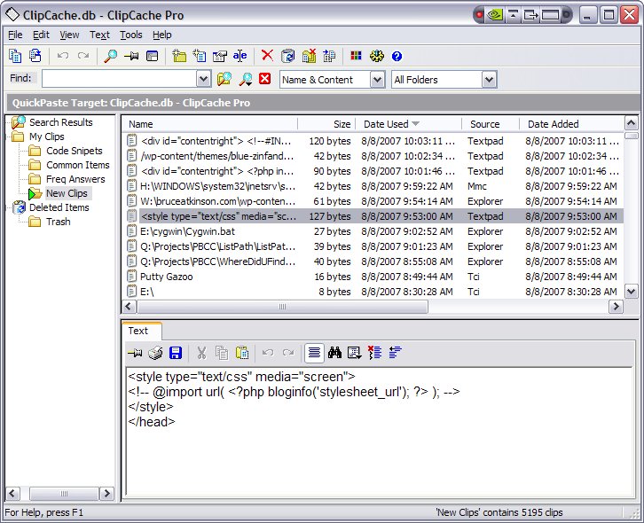
Task: Click the Size column header
Action: point(326,124)
